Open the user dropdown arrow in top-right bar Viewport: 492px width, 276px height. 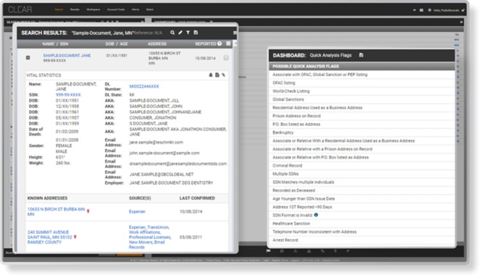[414, 10]
